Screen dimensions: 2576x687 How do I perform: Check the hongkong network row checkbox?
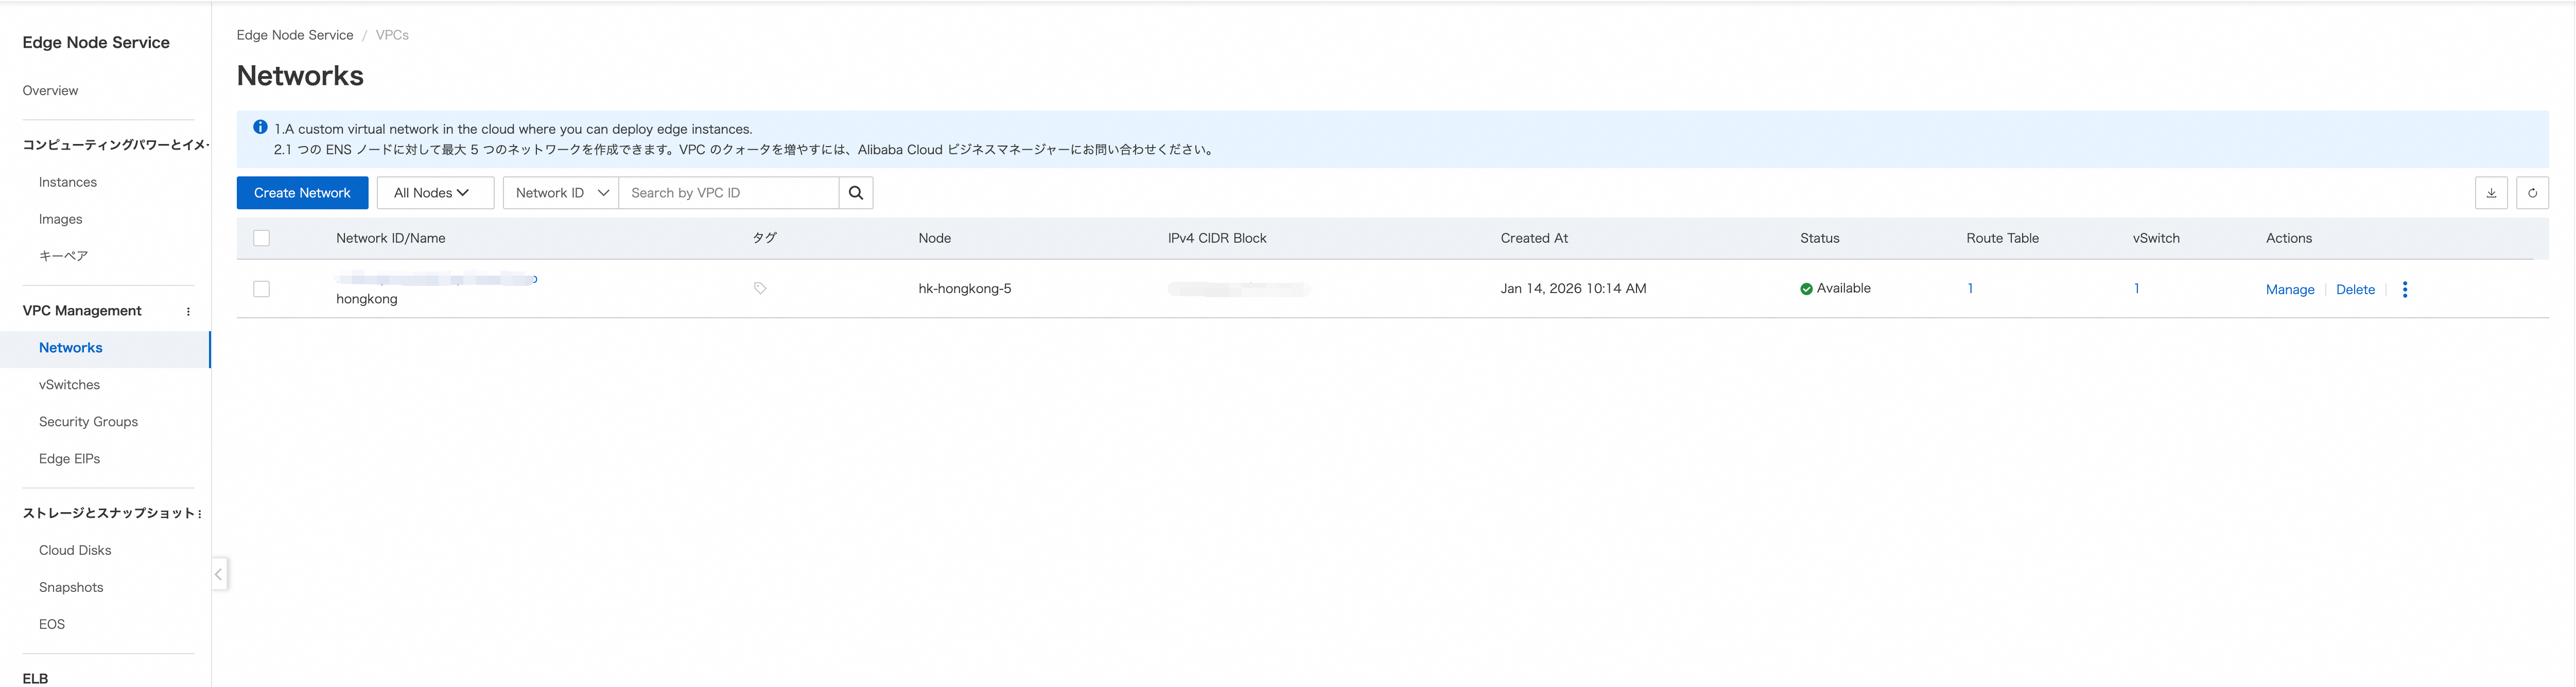261,290
